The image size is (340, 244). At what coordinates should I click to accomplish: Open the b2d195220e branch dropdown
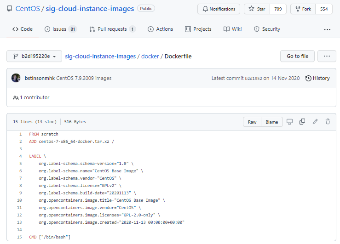click(34, 57)
